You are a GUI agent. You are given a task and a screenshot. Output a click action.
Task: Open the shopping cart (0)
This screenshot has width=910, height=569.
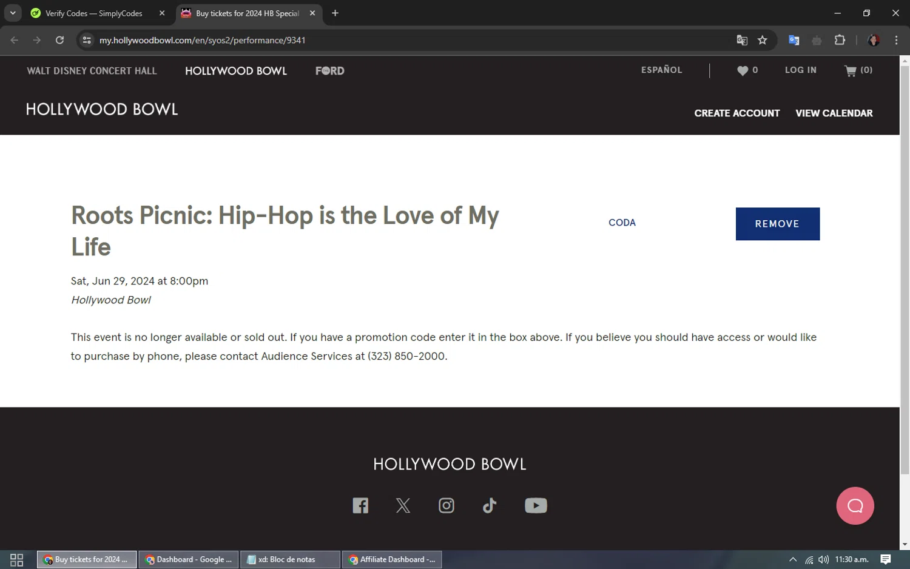click(x=858, y=70)
